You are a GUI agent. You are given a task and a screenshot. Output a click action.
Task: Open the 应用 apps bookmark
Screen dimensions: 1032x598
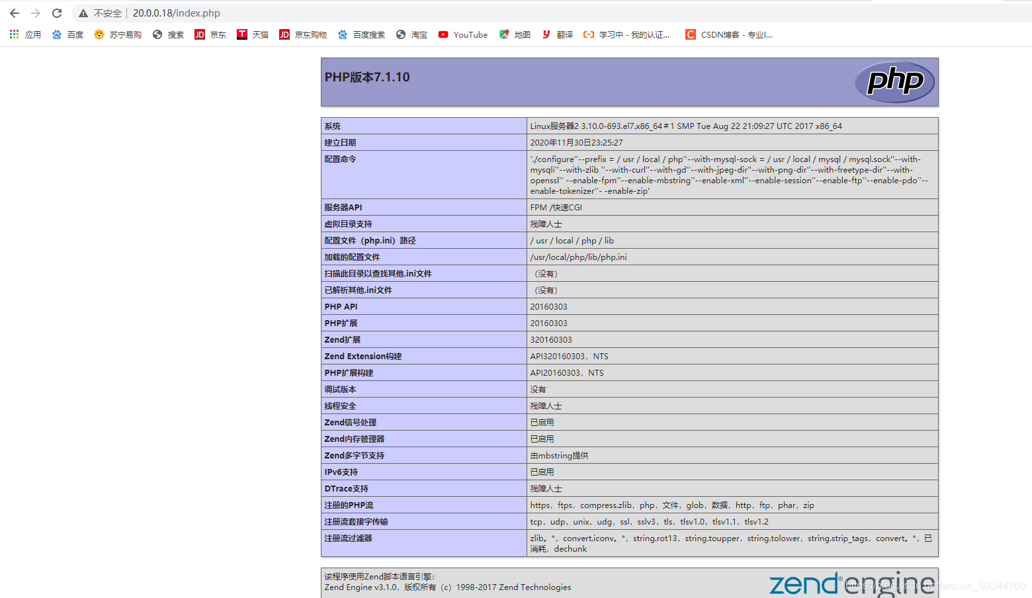pyautogui.click(x=25, y=34)
